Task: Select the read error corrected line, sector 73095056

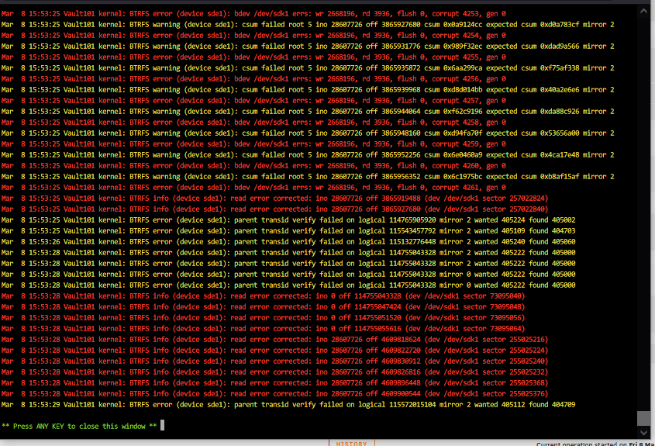Action: pos(264,318)
